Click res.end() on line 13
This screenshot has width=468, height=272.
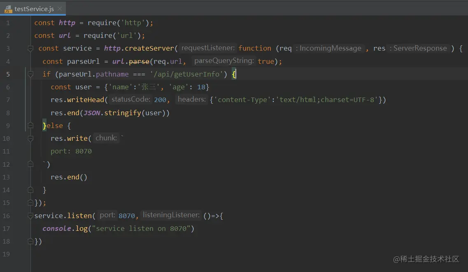[69, 177]
